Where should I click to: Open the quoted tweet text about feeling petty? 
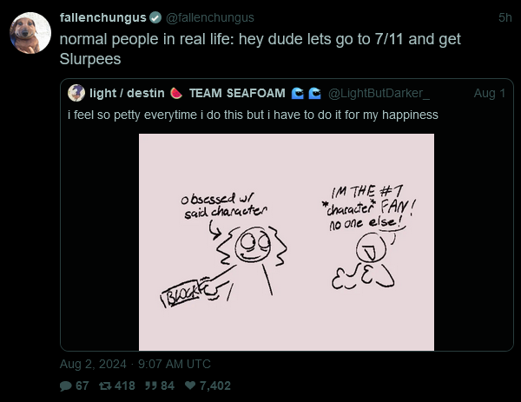[253, 115]
